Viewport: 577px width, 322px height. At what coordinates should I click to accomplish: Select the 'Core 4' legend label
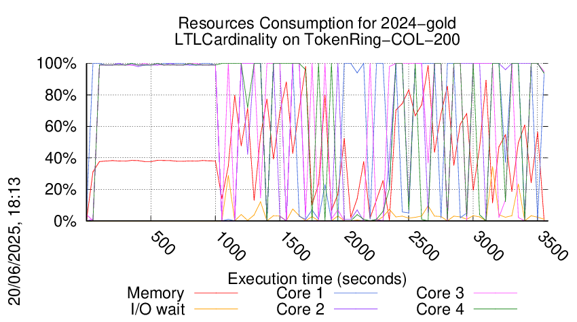click(x=440, y=309)
